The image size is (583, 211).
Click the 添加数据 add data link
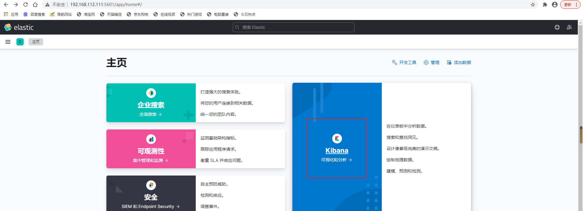pos(459,62)
